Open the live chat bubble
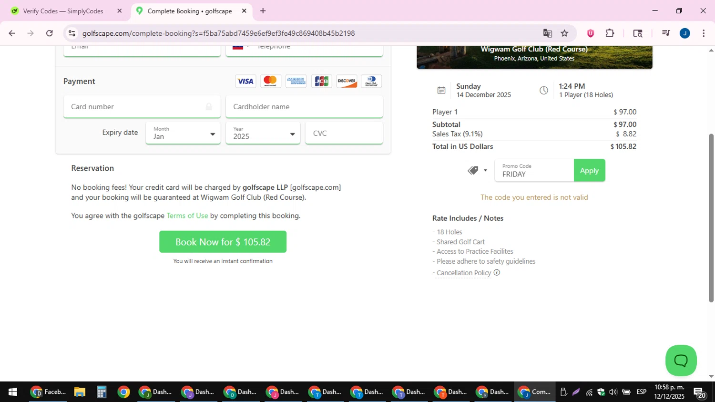Image resolution: width=715 pixels, height=402 pixels. click(x=681, y=361)
